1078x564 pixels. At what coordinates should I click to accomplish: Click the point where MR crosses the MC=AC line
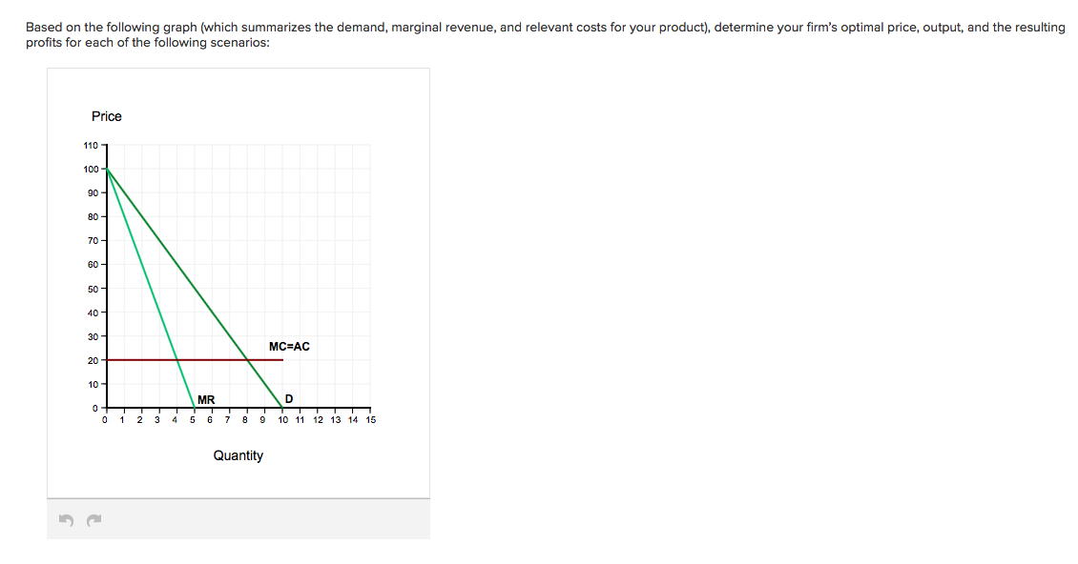[176, 359]
